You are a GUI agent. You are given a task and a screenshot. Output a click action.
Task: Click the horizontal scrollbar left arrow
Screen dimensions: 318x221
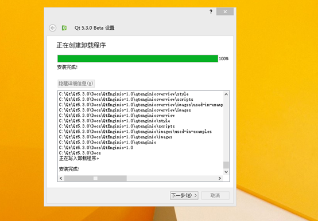coord(61,178)
